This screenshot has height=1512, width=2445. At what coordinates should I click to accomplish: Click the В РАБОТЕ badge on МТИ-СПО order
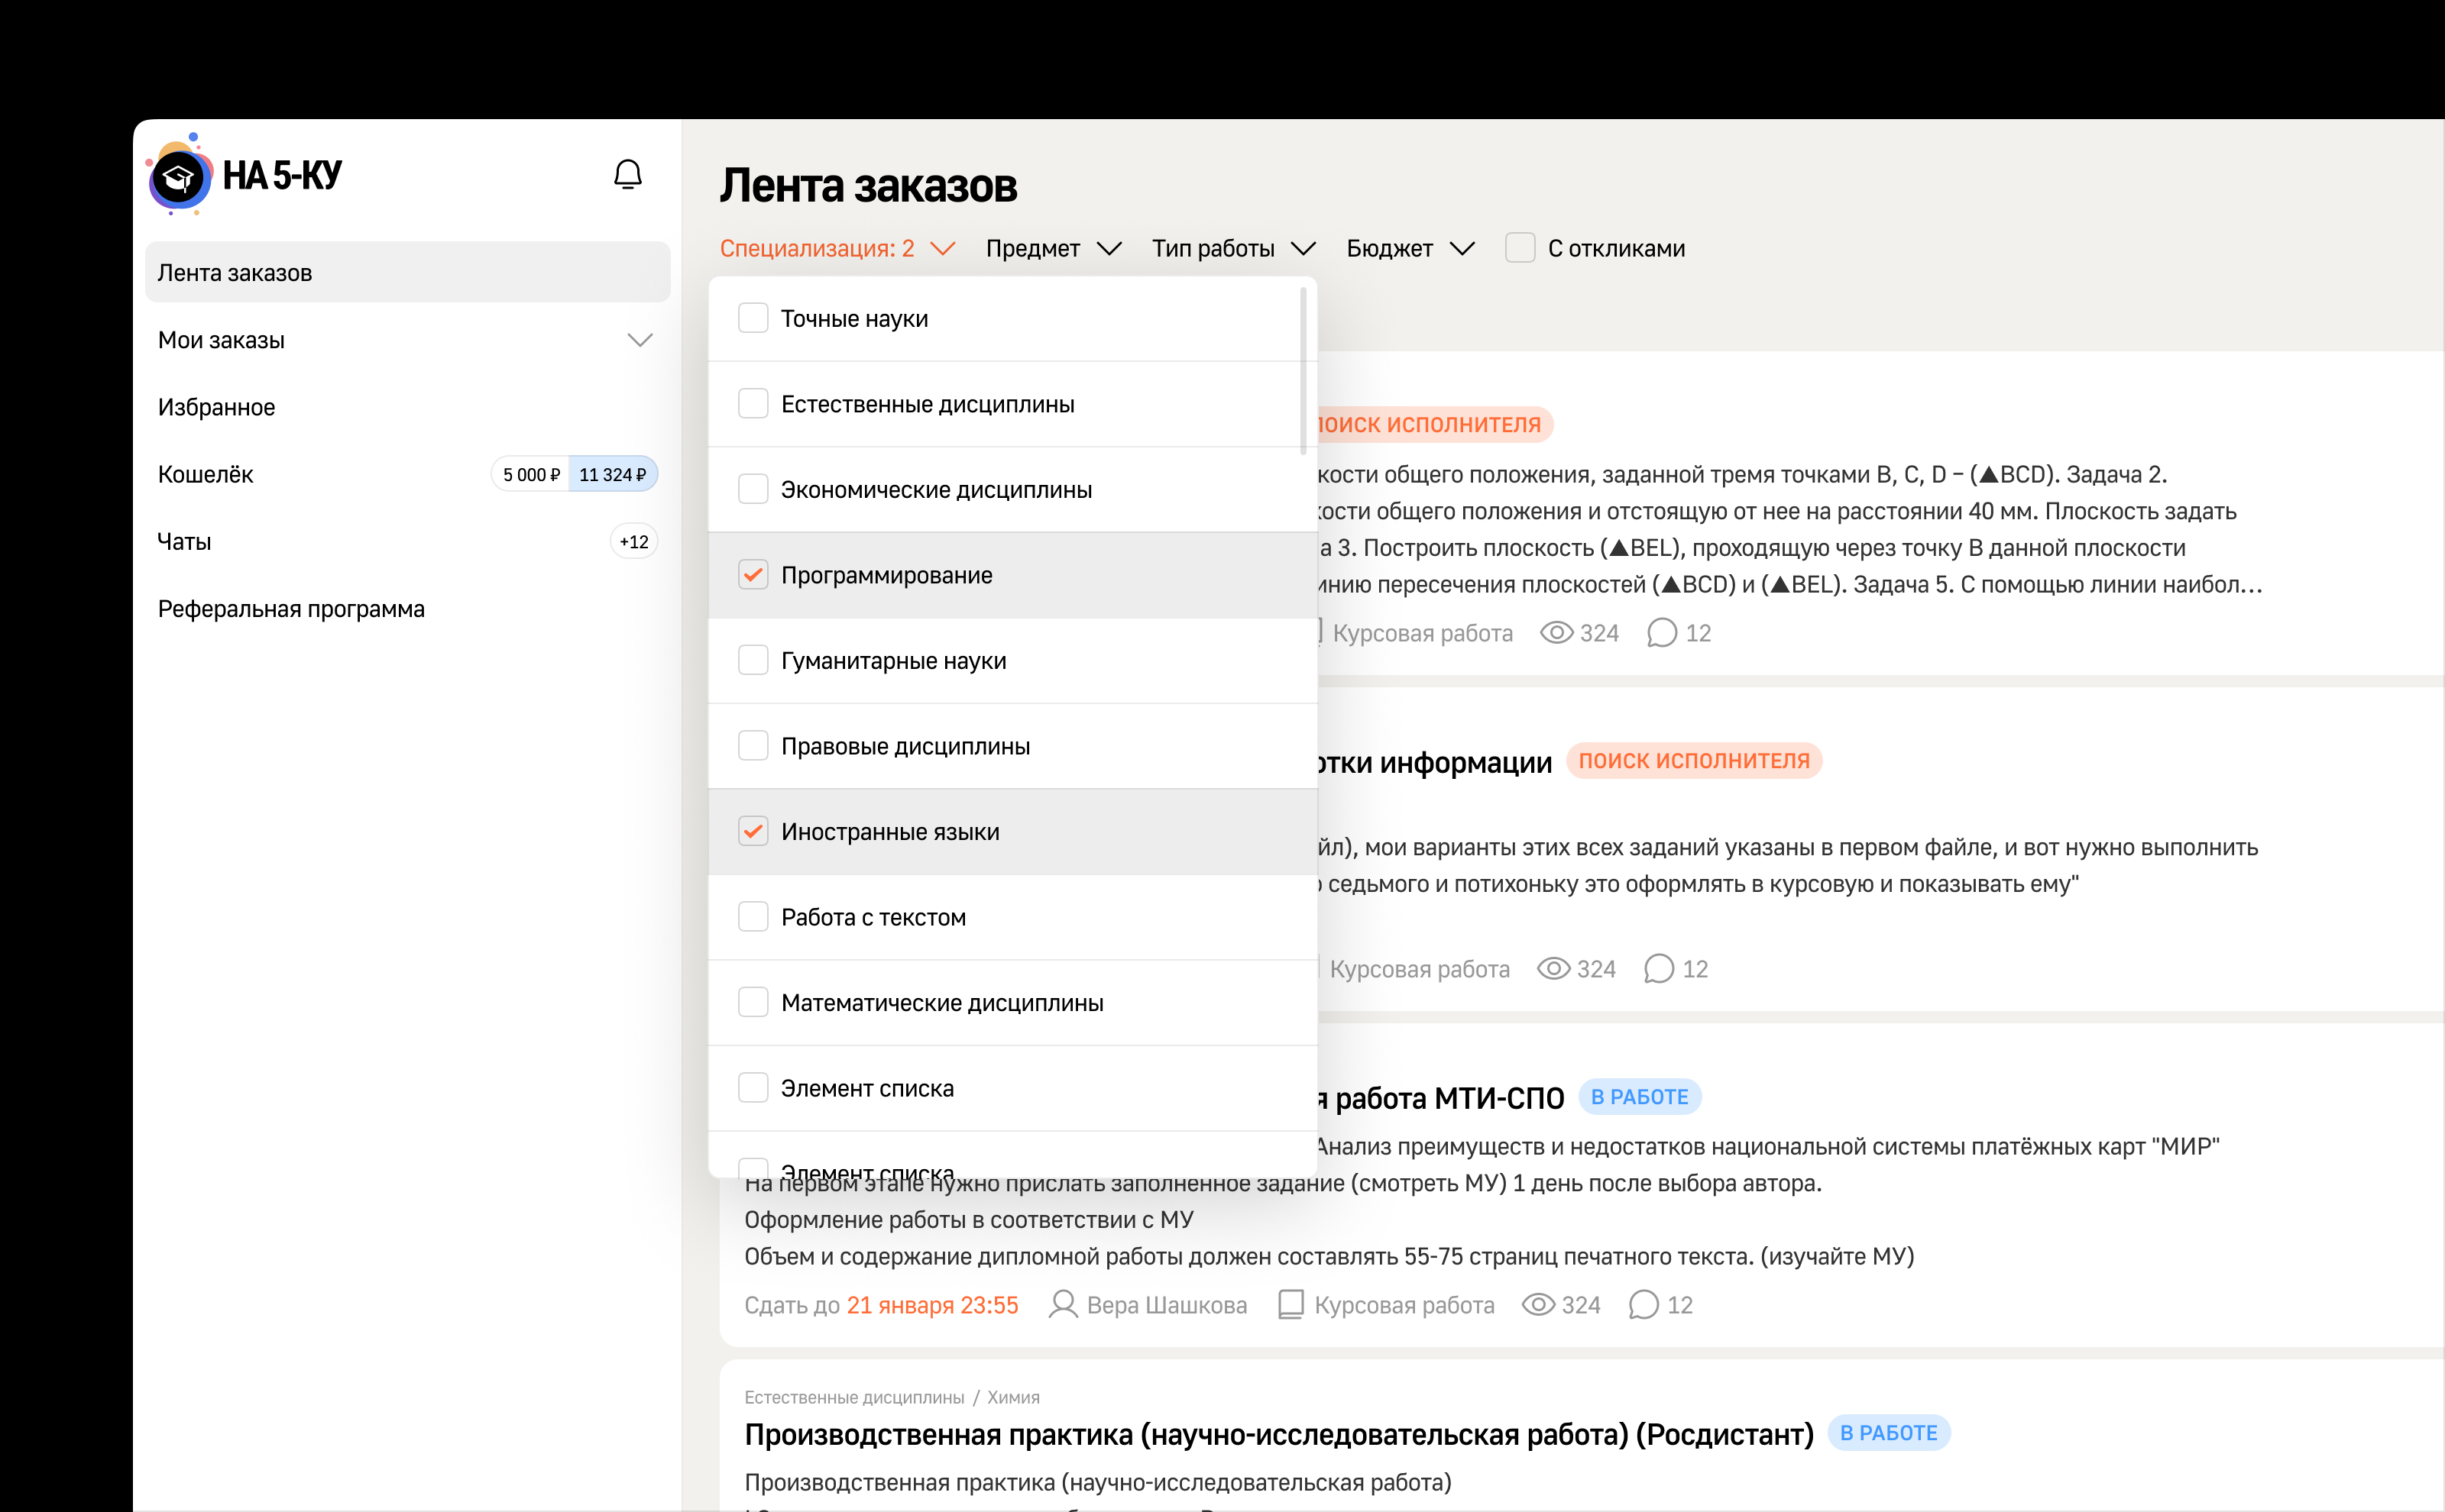coord(1640,1097)
